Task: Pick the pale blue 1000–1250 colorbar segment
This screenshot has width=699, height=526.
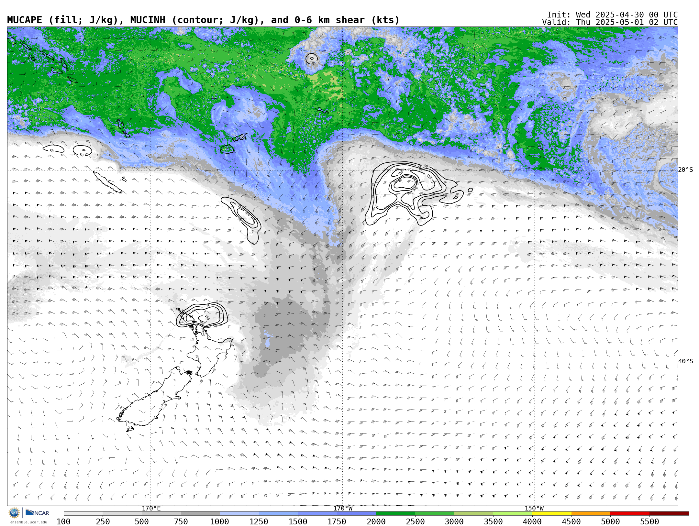Action: click(x=239, y=514)
